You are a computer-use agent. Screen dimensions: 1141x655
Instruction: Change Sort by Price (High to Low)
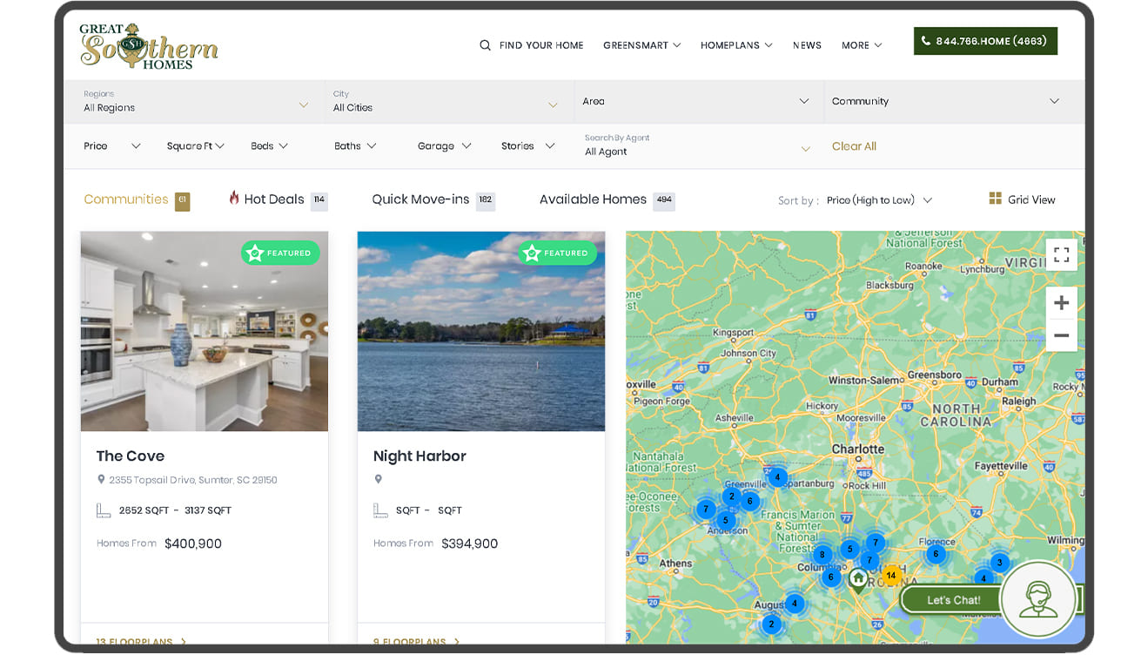pyautogui.click(x=879, y=200)
